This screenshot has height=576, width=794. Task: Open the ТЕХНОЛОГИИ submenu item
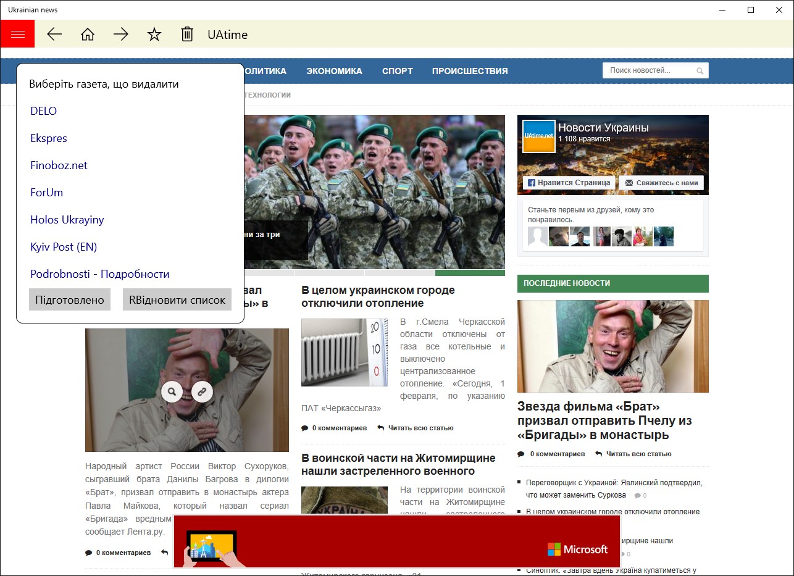pos(267,95)
